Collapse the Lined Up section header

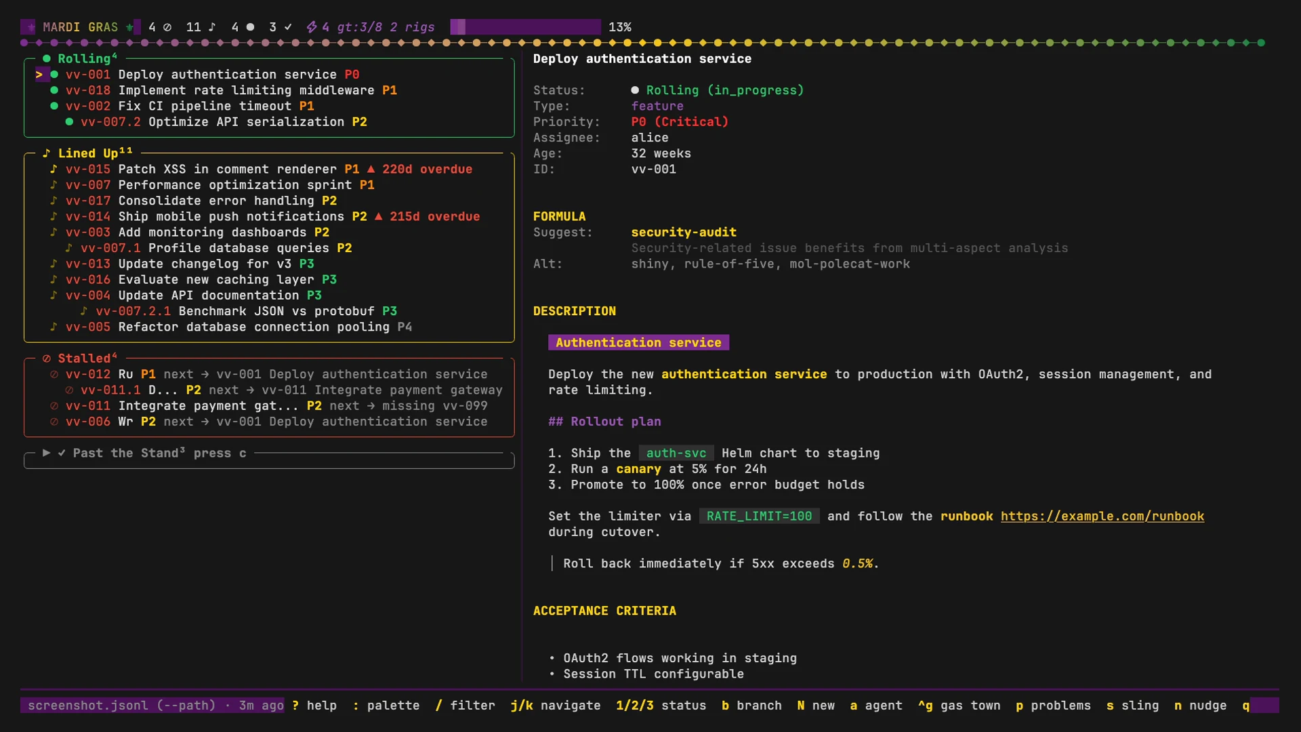(x=87, y=153)
